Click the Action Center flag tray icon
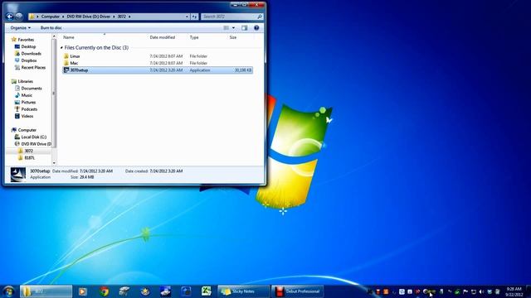The height and width of the screenshot is (298, 531). (465, 291)
